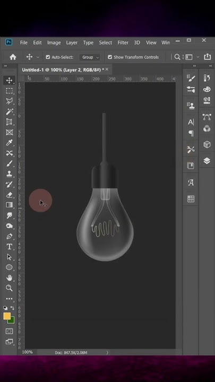Select the Eraser tool
Screen dimensions: 215x382
pos(9,195)
